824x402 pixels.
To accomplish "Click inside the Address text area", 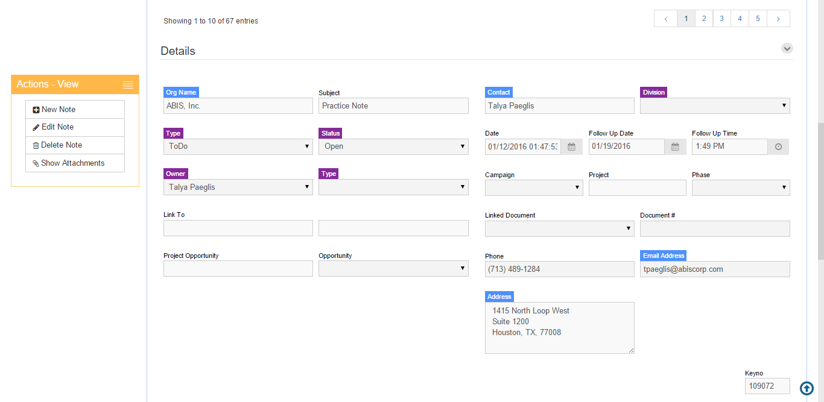I will click(559, 328).
